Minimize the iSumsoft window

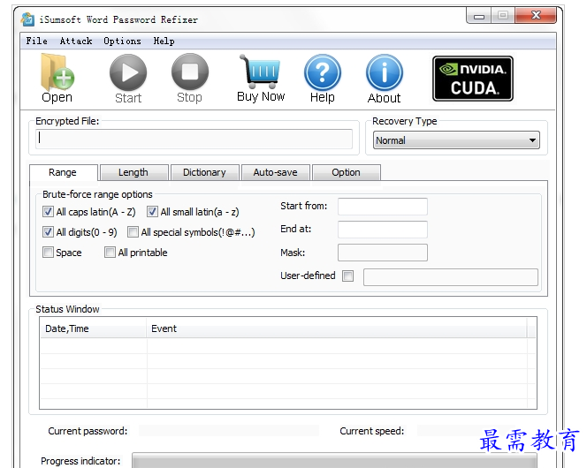pyautogui.click(x=479, y=16)
